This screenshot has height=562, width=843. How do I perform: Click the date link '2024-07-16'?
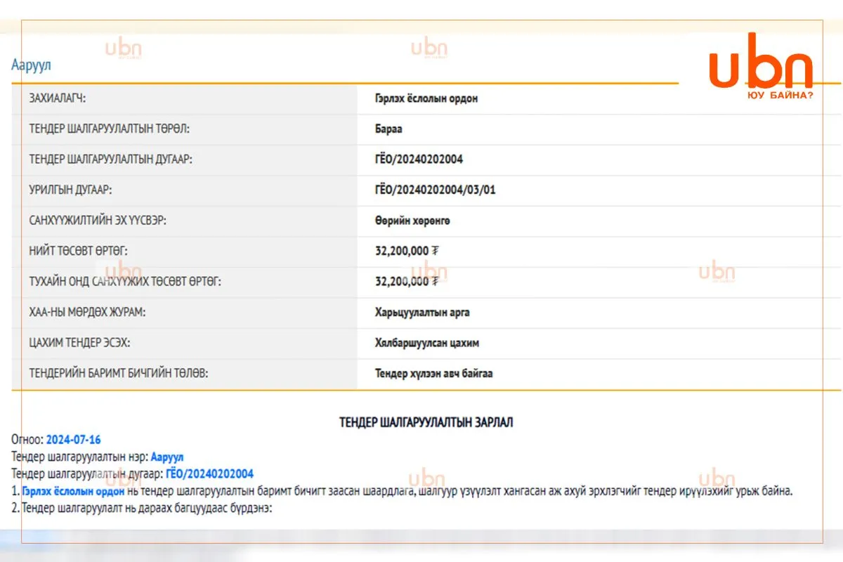[x=74, y=440]
